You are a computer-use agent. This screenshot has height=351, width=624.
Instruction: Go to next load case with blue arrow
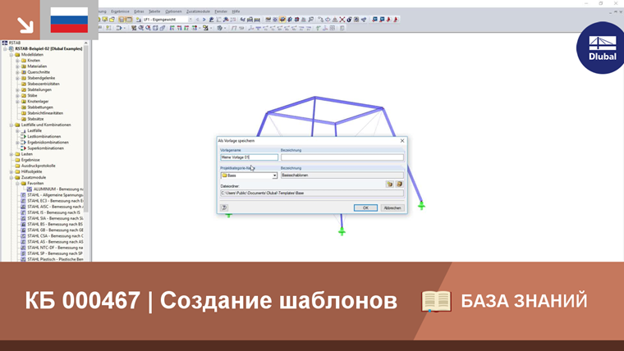point(204,20)
